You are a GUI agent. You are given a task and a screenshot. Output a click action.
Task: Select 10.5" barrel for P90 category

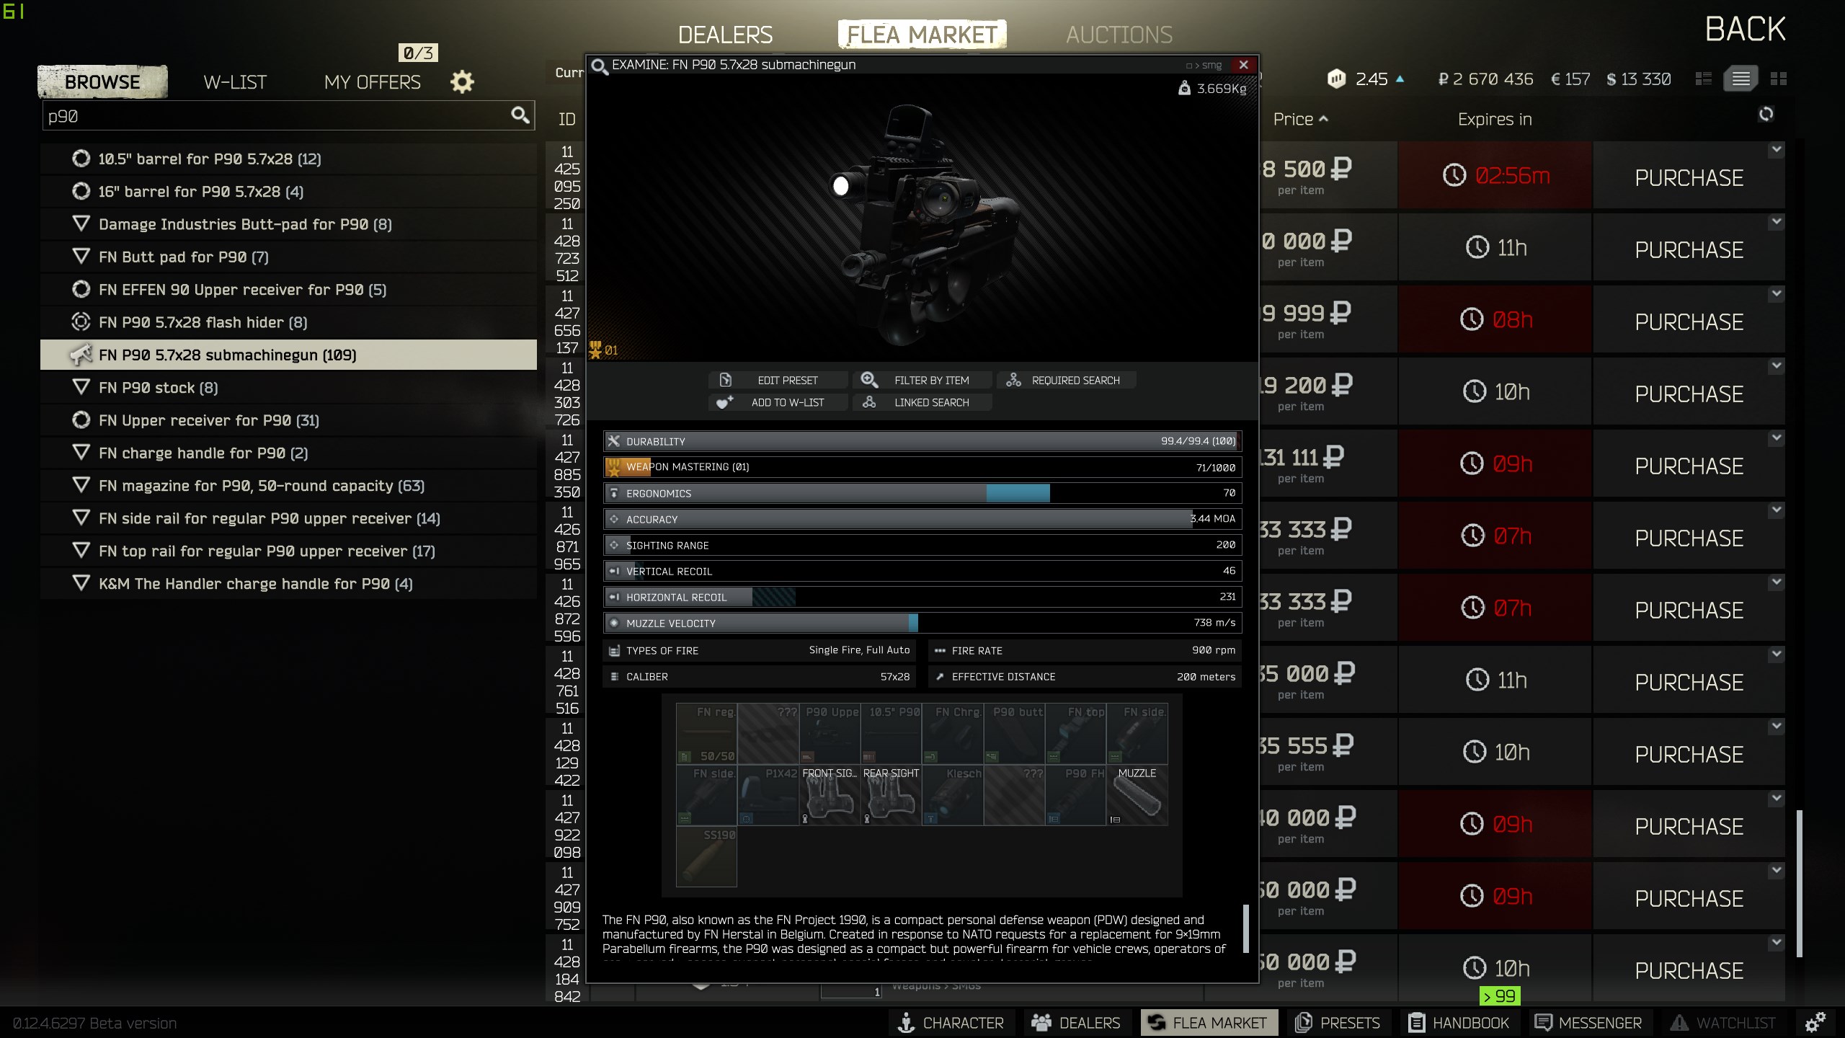288,159
